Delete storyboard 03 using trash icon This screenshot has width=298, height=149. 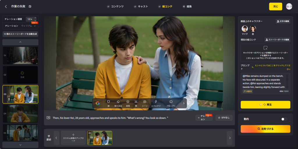pyautogui.click(x=9, y=100)
